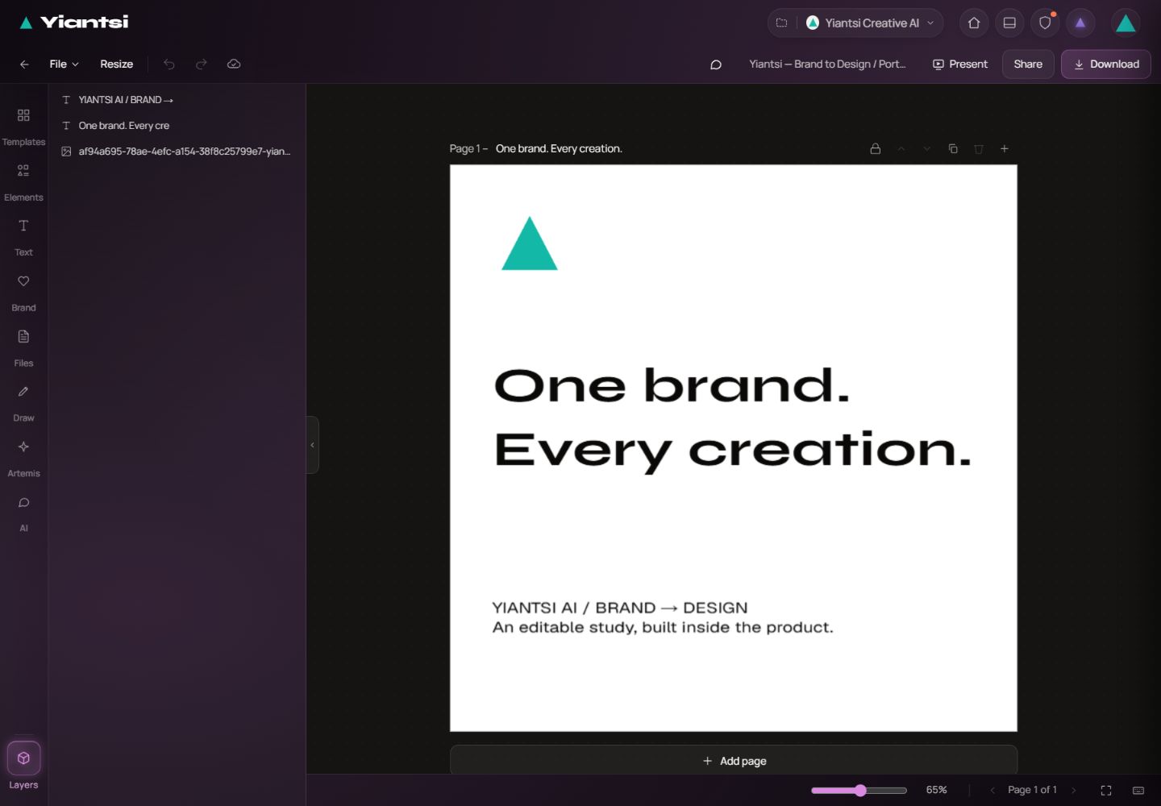Open the Artemis sparkle panel

[x=23, y=458]
